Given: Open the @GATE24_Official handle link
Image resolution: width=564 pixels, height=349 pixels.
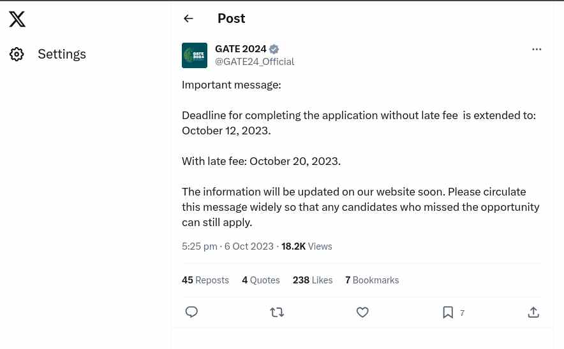Looking at the screenshot, I should point(255,62).
